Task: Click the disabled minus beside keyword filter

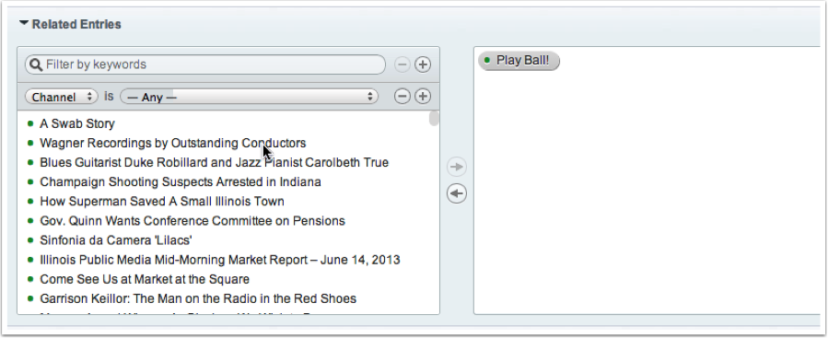Action: [402, 64]
